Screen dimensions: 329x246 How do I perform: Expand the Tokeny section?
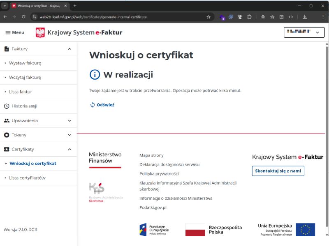pyautogui.click(x=70, y=135)
